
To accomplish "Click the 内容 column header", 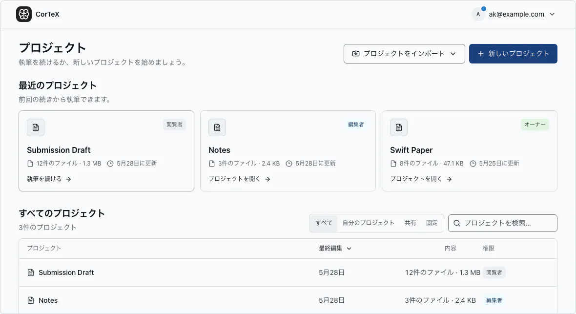I will tap(450, 249).
